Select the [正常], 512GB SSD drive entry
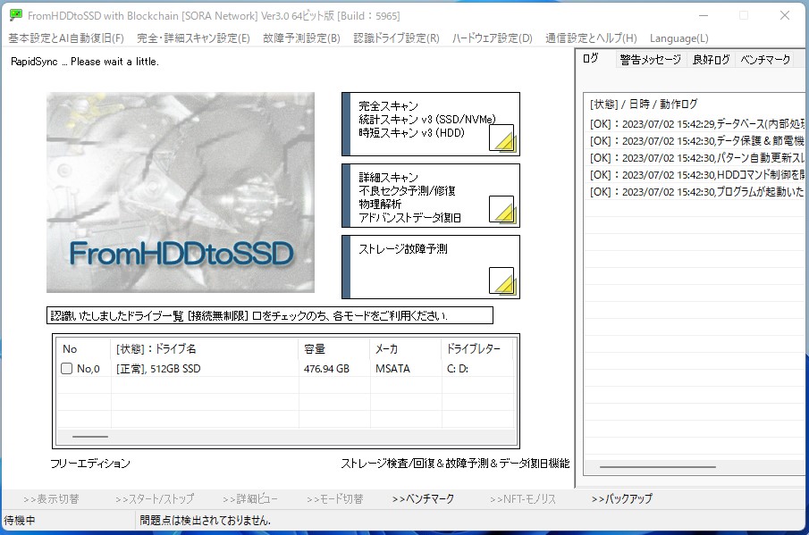The height and width of the screenshot is (535, 809). (158, 369)
